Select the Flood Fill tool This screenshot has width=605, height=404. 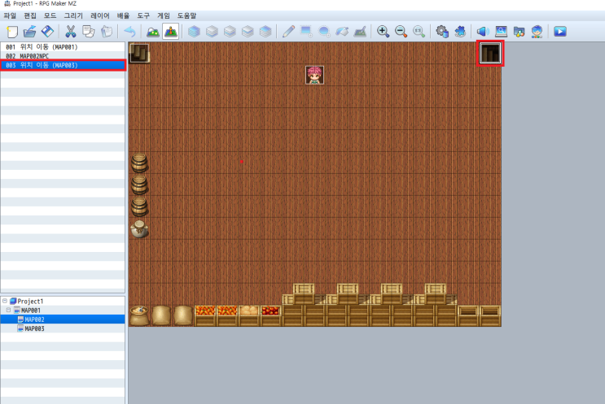(x=342, y=32)
